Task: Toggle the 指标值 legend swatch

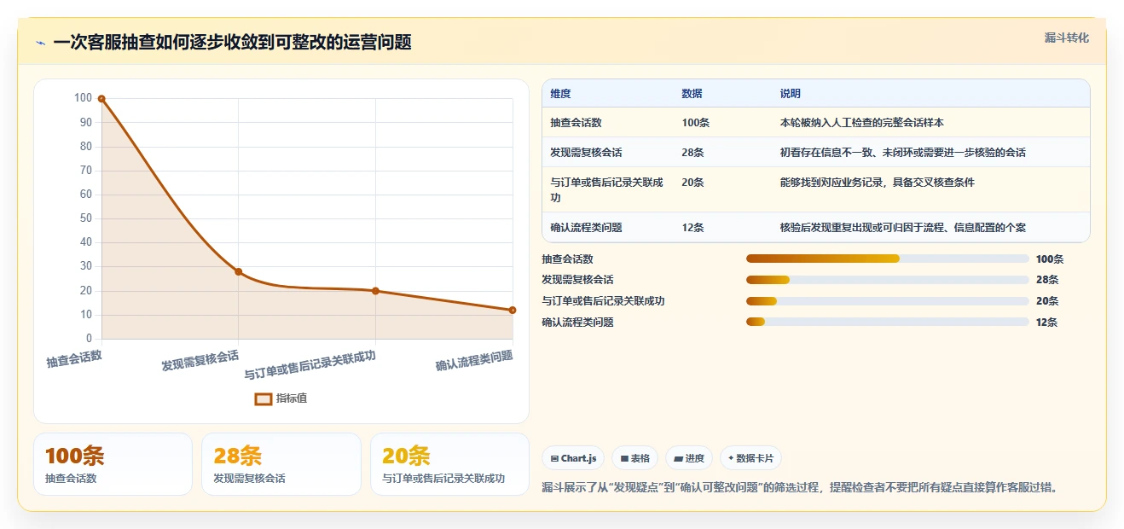Action: pos(264,398)
